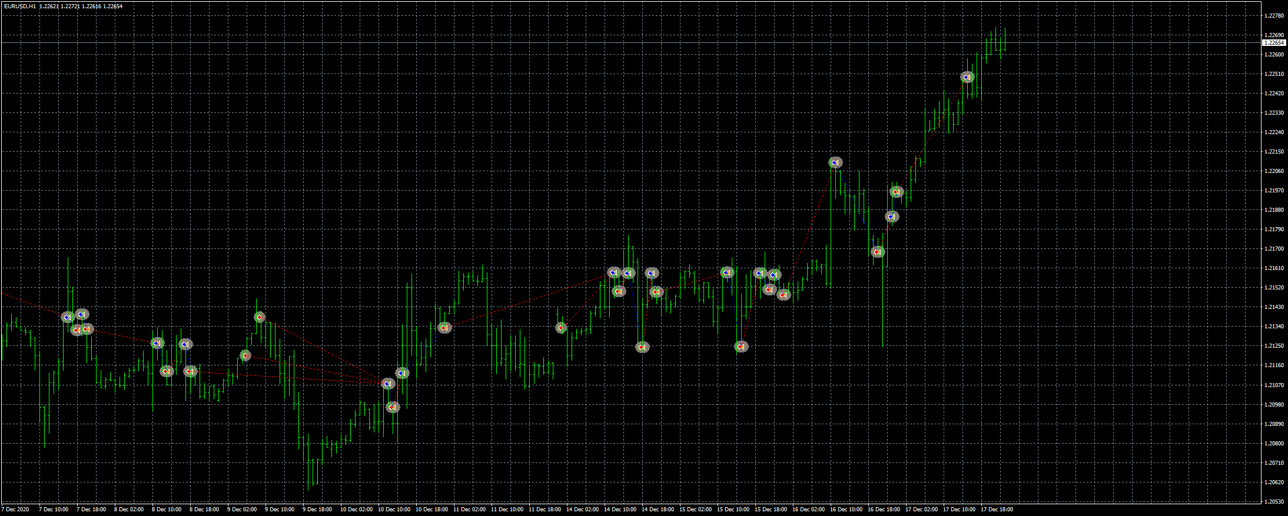The image size is (1288, 516).
Task: Click blue trade marker near 1.21850 on 16 Dec
Action: (x=892, y=217)
